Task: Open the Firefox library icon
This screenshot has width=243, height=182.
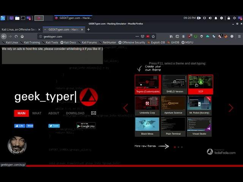Action: [171, 36]
